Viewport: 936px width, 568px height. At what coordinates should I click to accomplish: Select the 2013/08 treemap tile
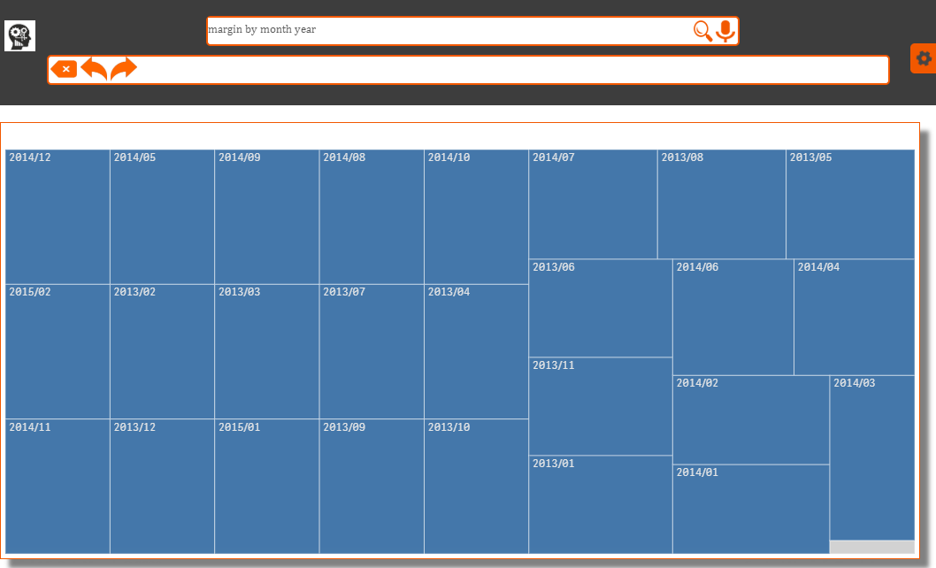pos(722,204)
